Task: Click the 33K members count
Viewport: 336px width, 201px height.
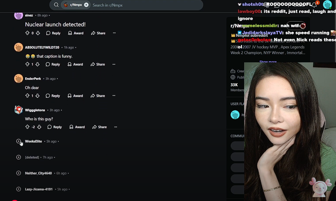Action: point(234,85)
